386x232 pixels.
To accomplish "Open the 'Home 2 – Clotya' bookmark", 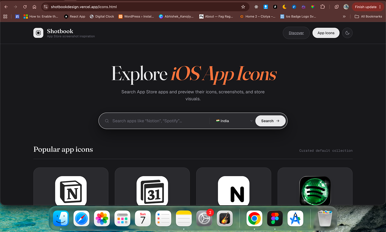I will tap(258, 16).
